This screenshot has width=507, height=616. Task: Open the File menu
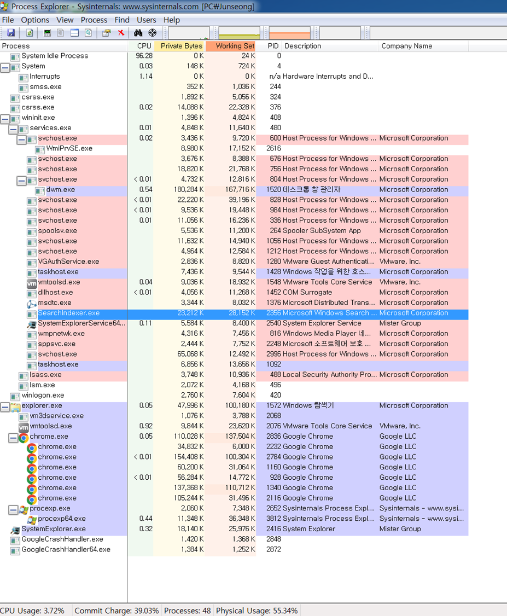[x=8, y=20]
